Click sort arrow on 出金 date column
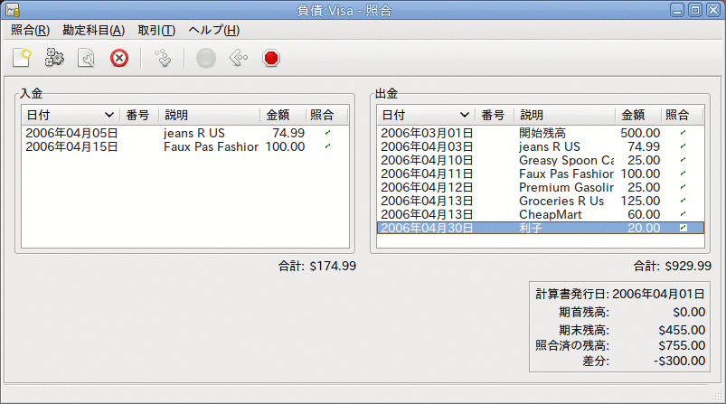Screen dimensions: 726x404 tap(465, 115)
